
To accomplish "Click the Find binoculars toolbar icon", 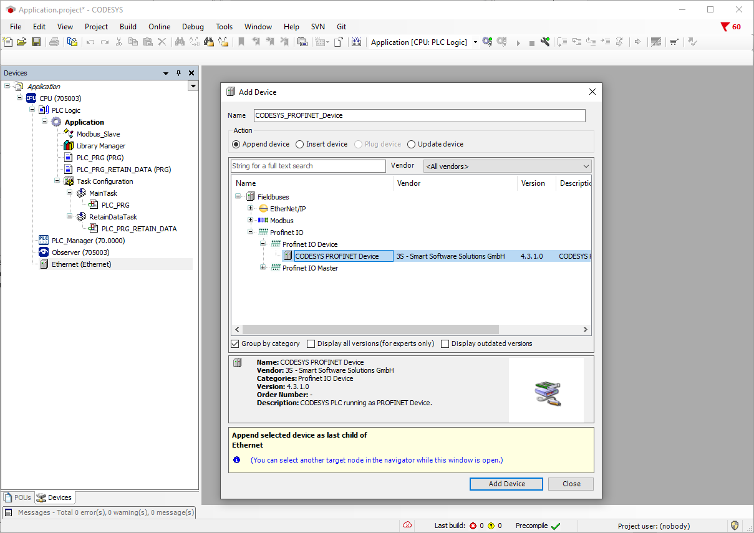I will point(180,42).
